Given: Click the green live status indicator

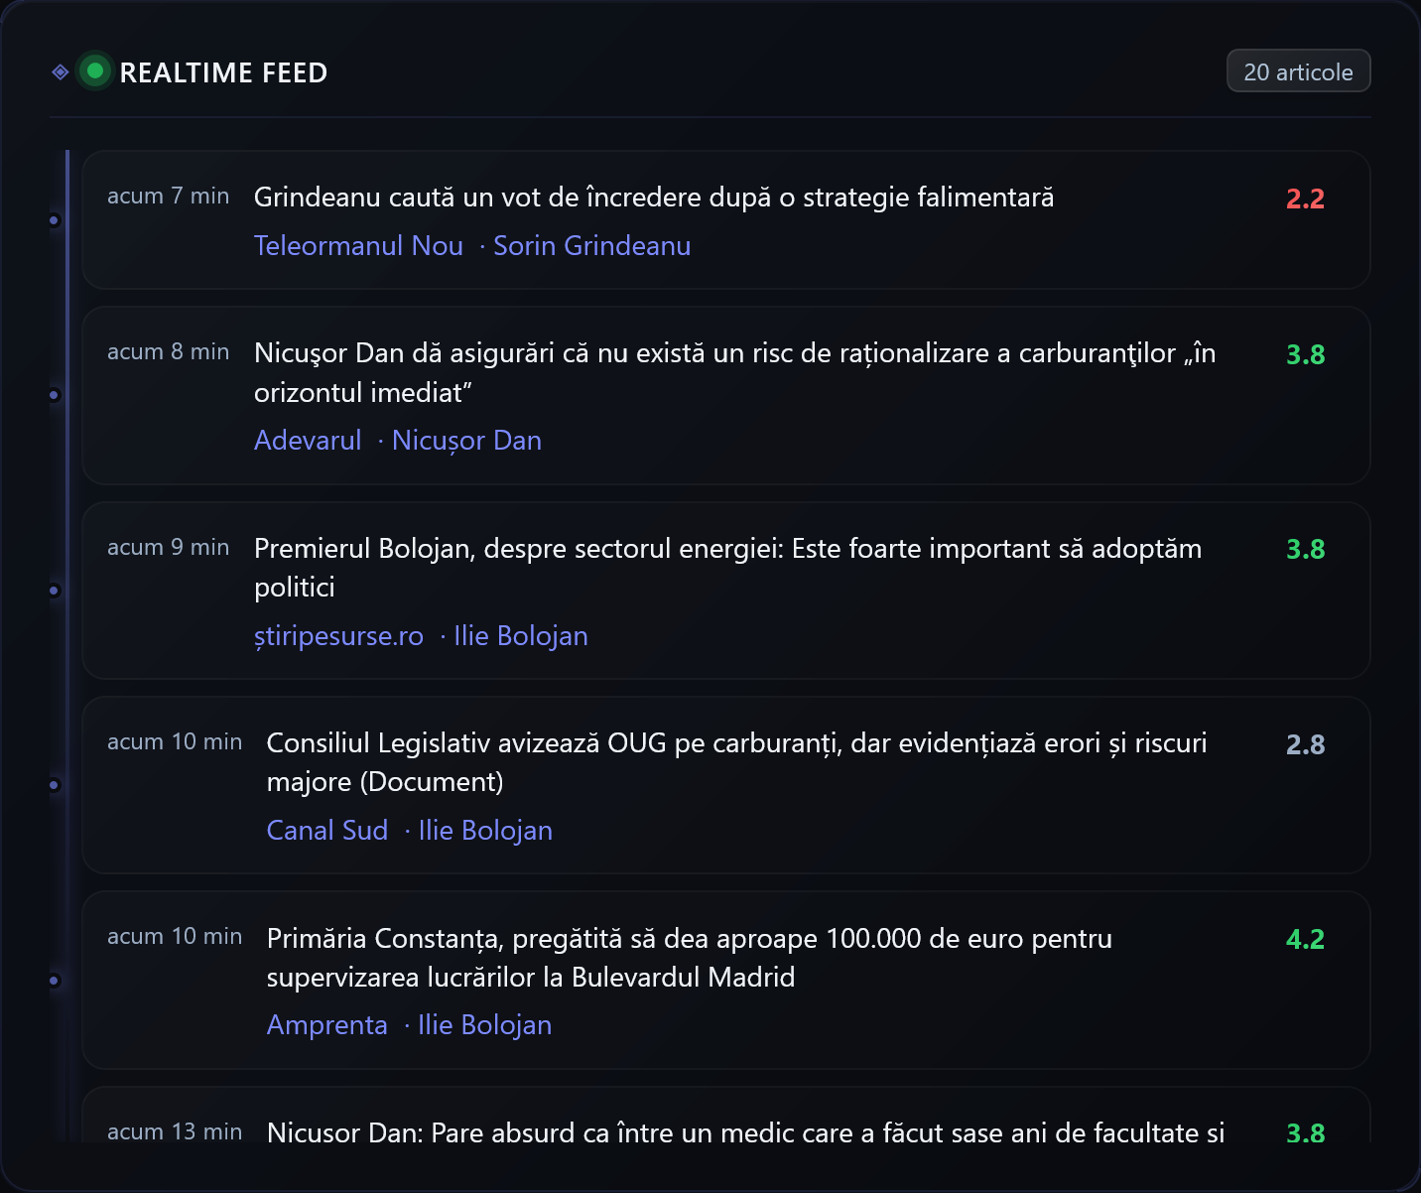Looking at the screenshot, I should (x=93, y=70).
